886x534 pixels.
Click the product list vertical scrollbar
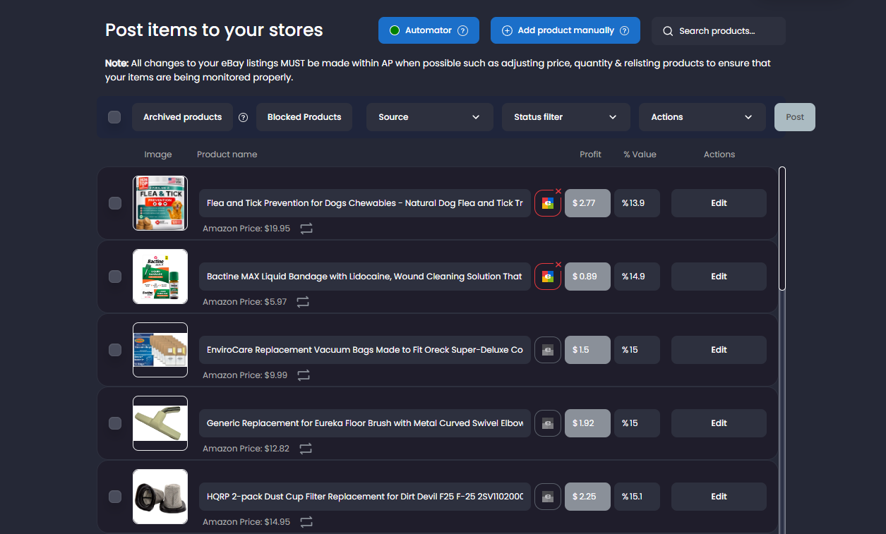(x=782, y=228)
